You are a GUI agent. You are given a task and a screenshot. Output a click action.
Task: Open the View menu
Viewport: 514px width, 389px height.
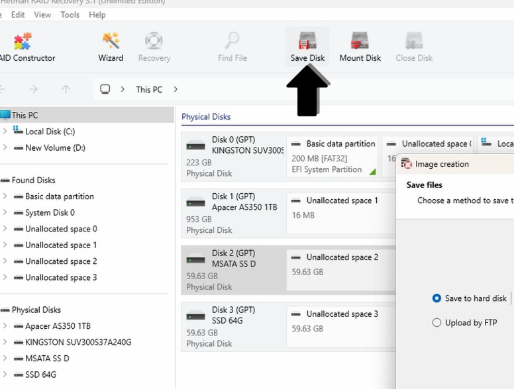[42, 15]
